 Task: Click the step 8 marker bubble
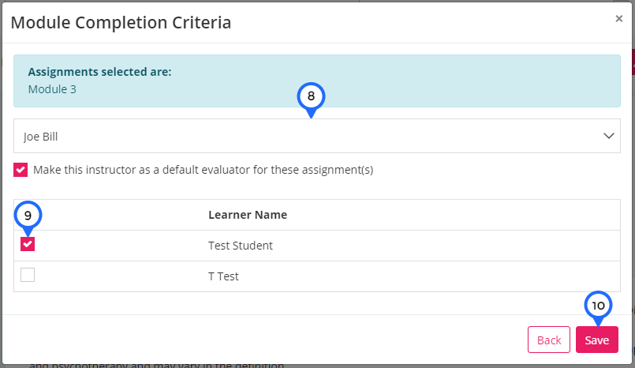(311, 96)
